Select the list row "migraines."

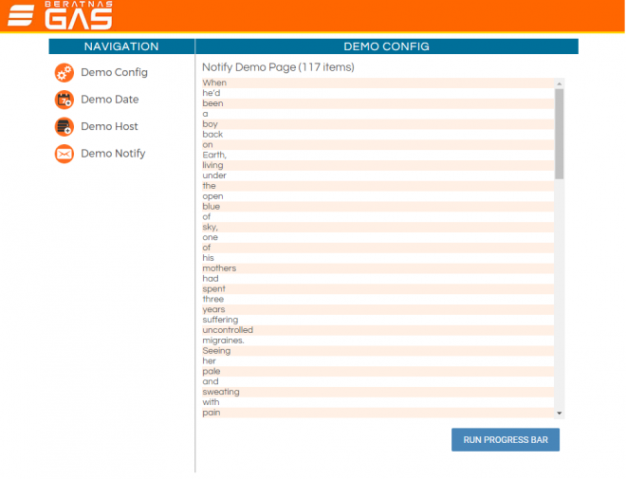click(378, 341)
